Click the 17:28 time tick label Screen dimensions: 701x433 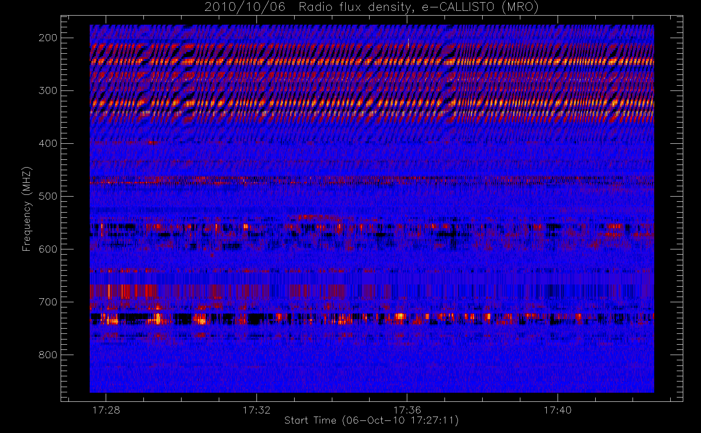click(x=106, y=410)
